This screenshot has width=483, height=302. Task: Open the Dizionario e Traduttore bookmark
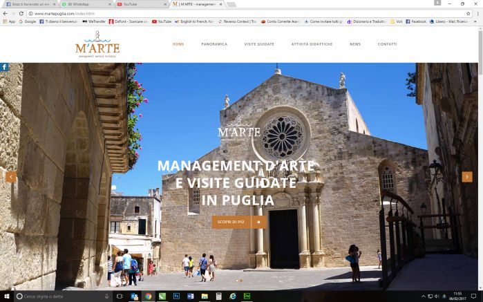coord(366,21)
